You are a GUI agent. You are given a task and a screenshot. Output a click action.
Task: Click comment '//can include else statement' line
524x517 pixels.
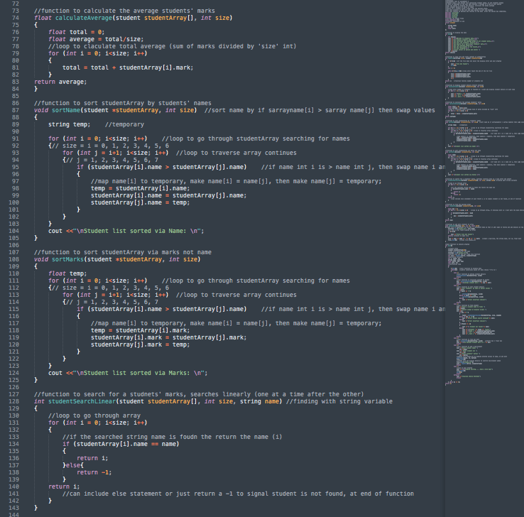(x=238, y=494)
